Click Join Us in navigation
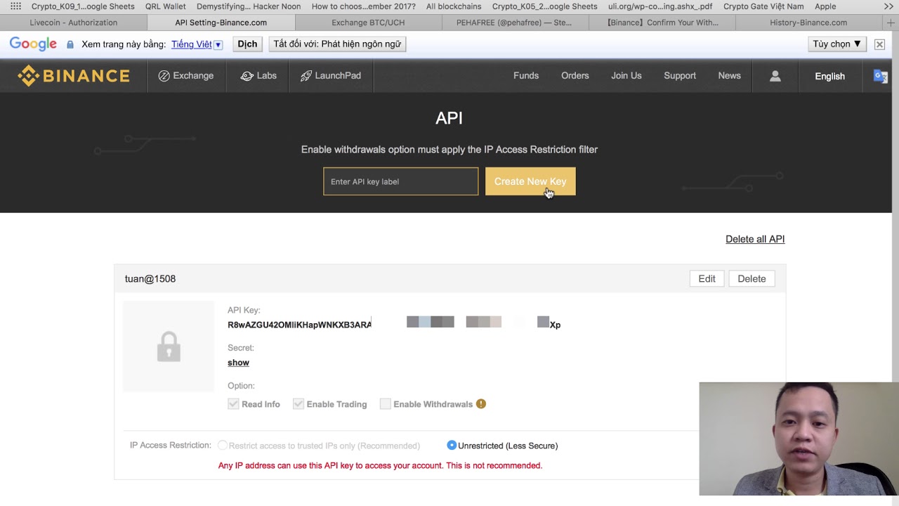The height and width of the screenshot is (506, 899). point(626,76)
